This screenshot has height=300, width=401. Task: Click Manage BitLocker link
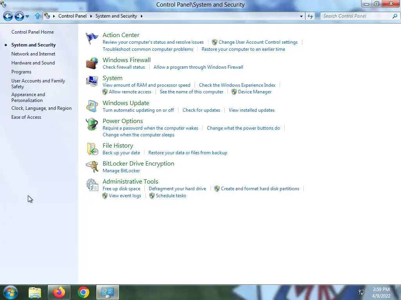click(x=121, y=171)
